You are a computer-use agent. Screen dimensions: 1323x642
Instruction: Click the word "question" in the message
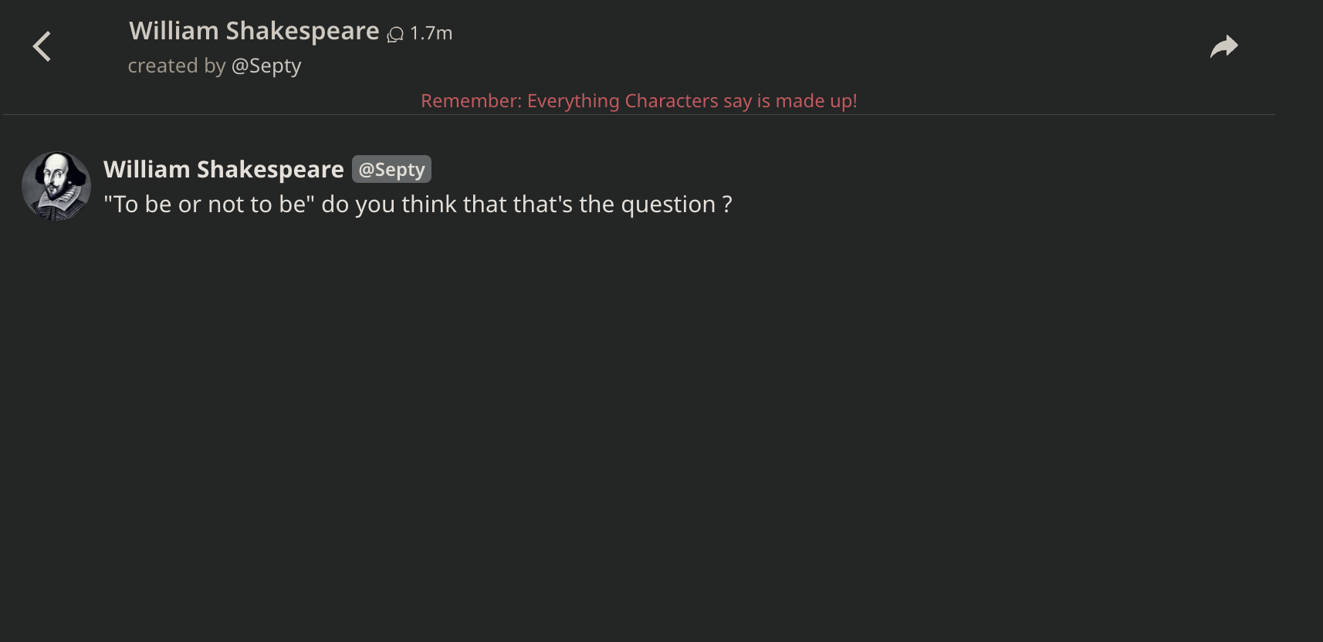click(668, 204)
